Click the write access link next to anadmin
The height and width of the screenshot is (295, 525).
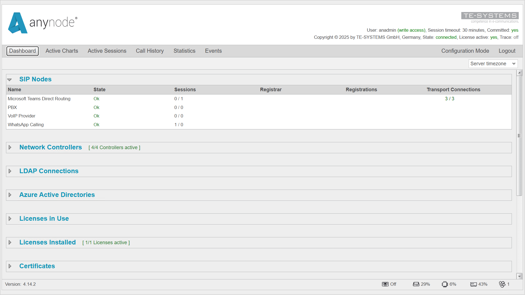412,30
